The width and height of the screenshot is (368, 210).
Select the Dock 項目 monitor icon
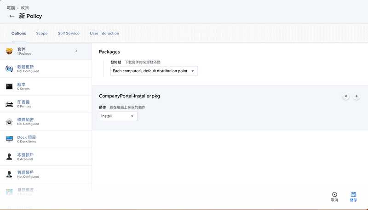9,139
